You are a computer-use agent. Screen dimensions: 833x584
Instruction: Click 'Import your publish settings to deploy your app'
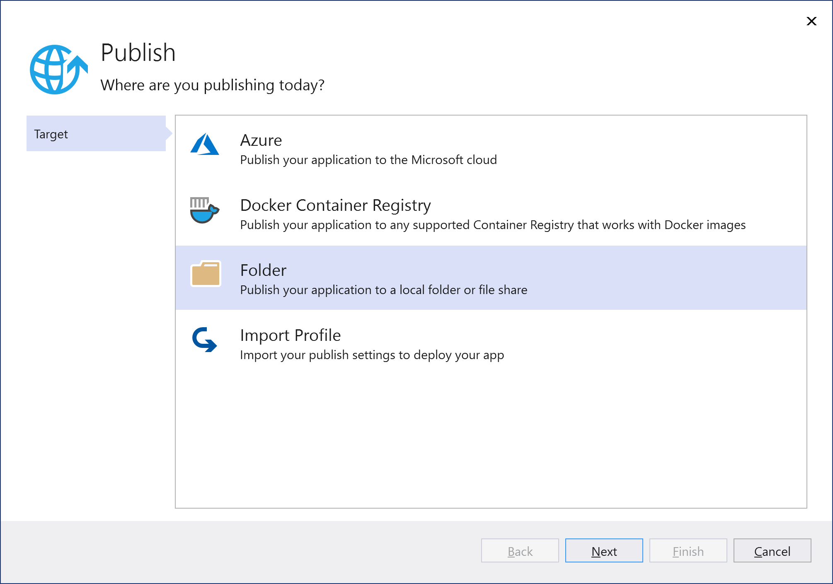click(x=372, y=355)
